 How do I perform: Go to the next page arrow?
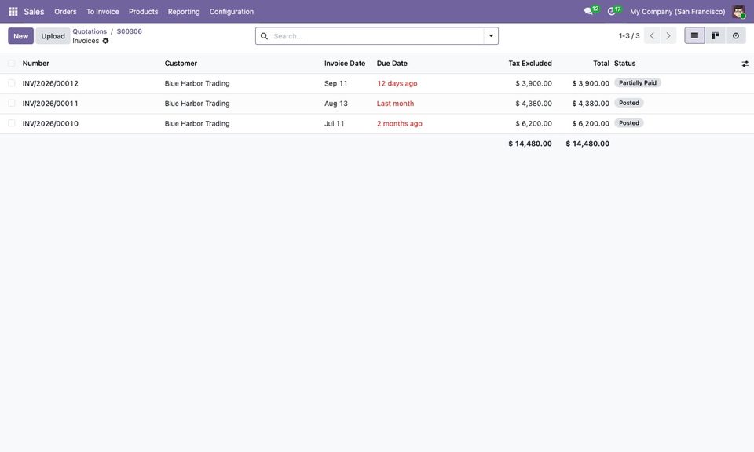point(668,35)
